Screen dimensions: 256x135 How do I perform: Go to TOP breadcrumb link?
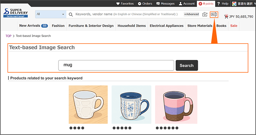coord(9,36)
